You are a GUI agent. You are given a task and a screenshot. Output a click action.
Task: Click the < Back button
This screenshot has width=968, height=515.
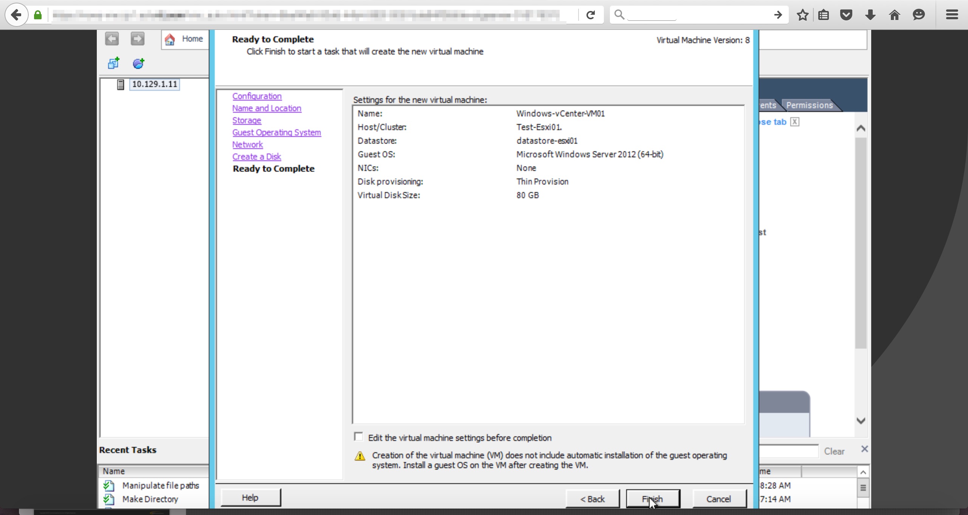tap(593, 499)
